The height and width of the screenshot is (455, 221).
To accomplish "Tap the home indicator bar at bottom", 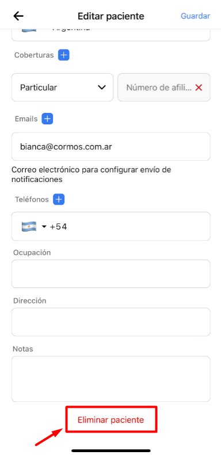I will point(111,450).
